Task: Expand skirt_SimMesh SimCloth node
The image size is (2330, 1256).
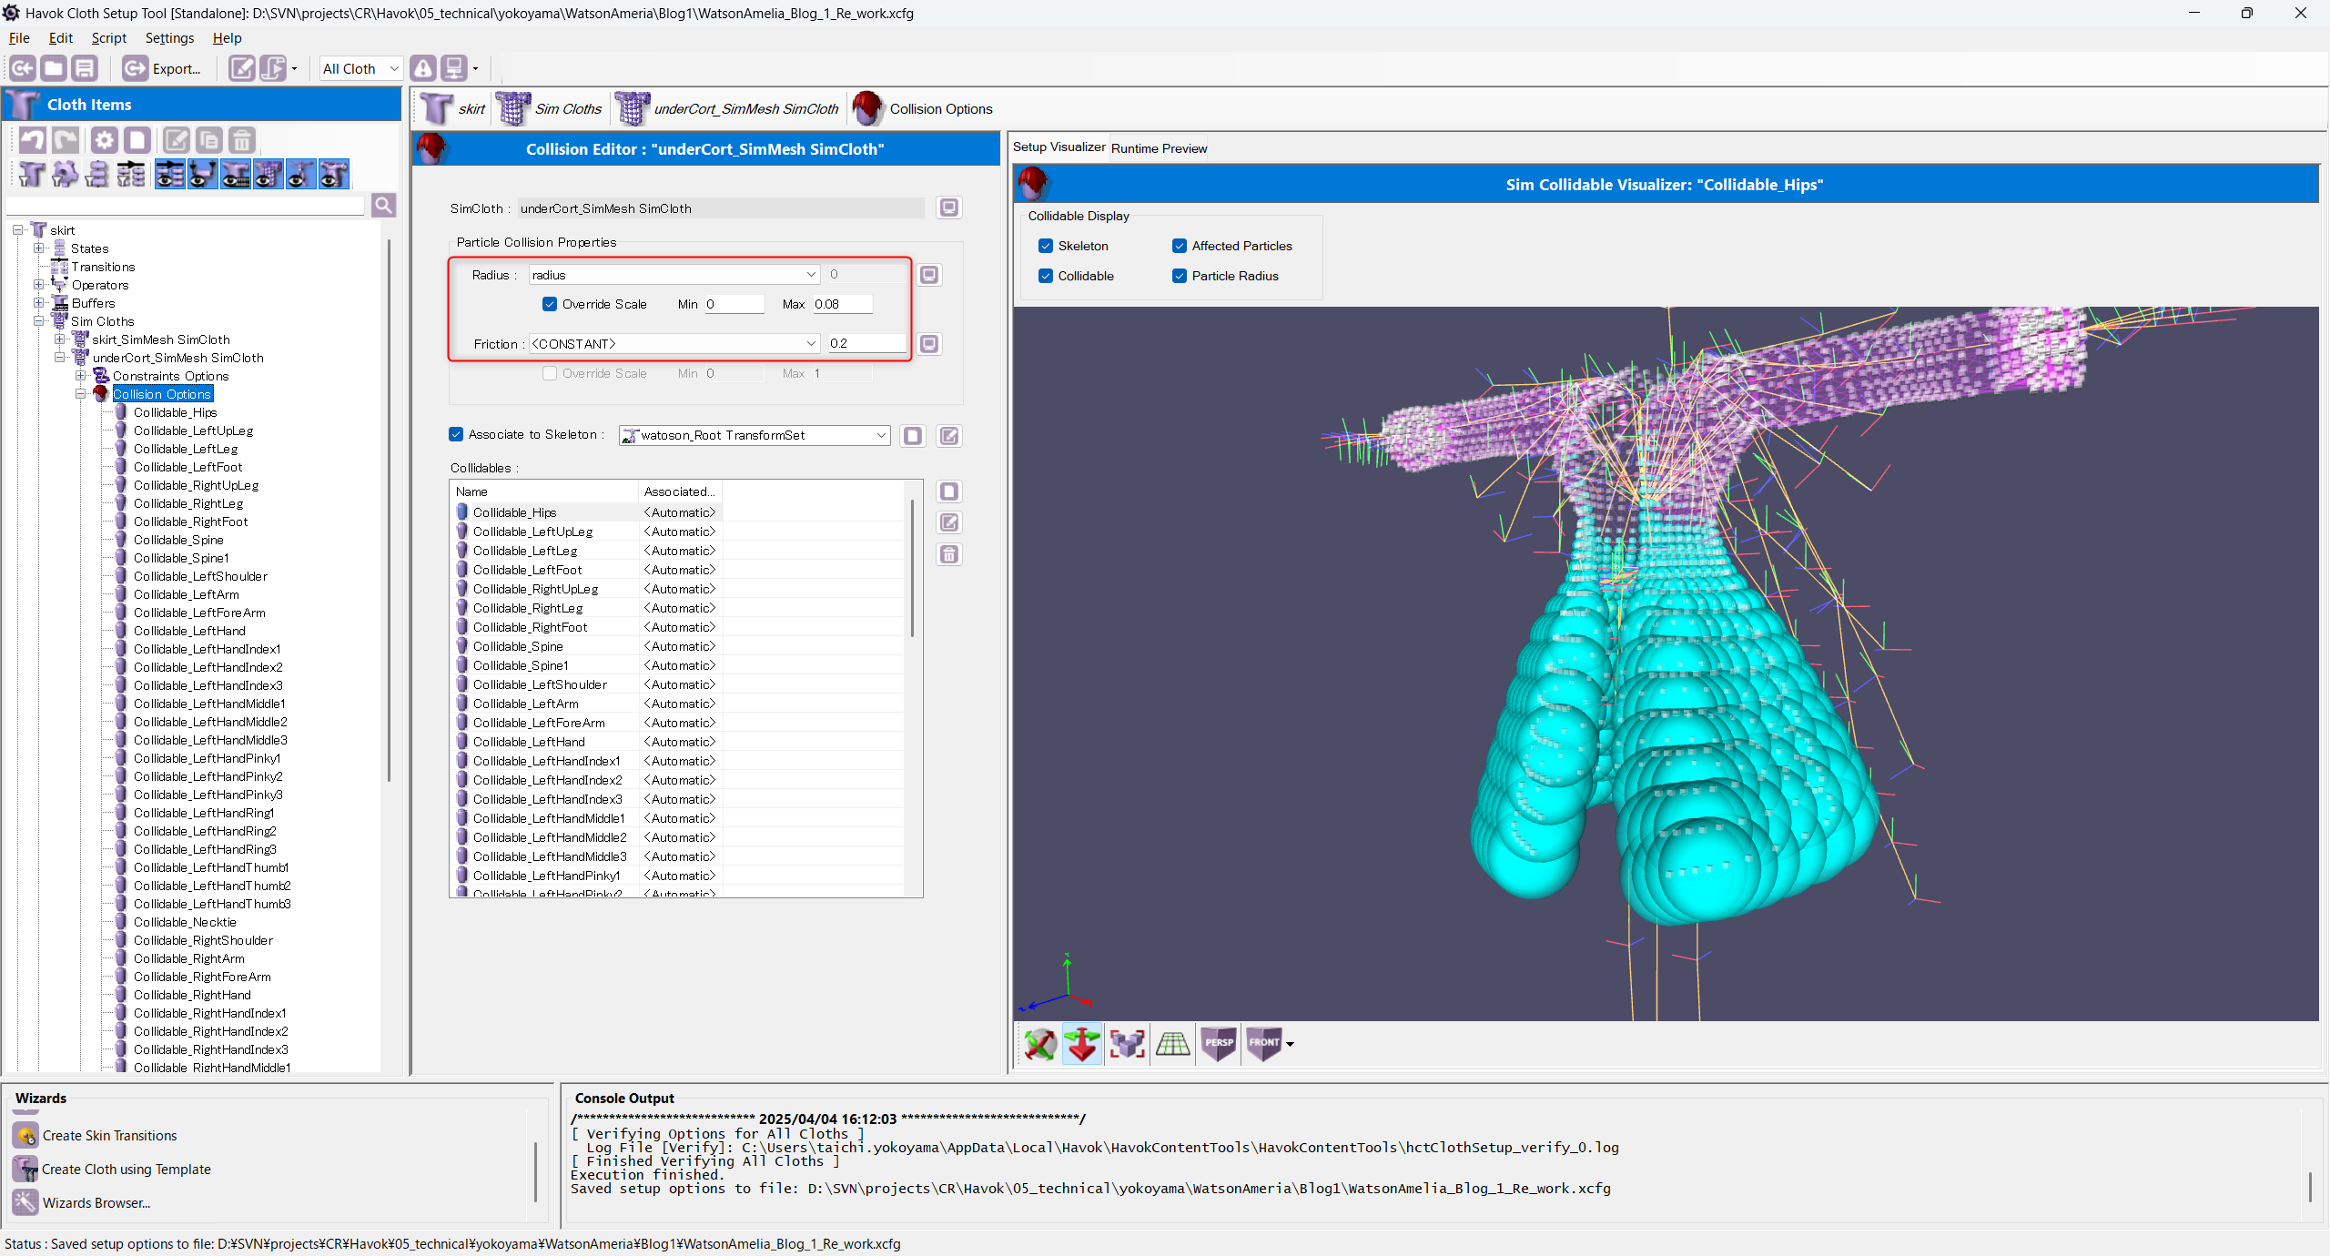Action: (59, 339)
